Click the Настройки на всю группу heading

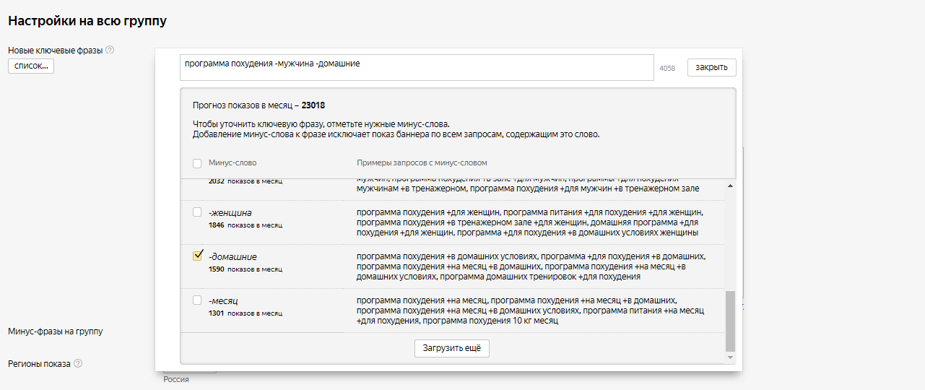(x=87, y=21)
